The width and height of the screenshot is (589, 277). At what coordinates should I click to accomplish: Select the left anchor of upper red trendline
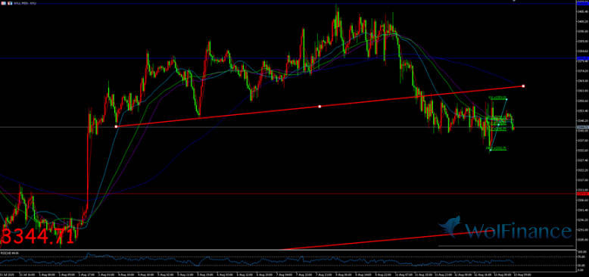116,127
